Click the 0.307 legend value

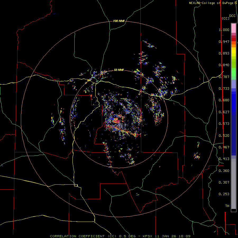click(x=224, y=182)
